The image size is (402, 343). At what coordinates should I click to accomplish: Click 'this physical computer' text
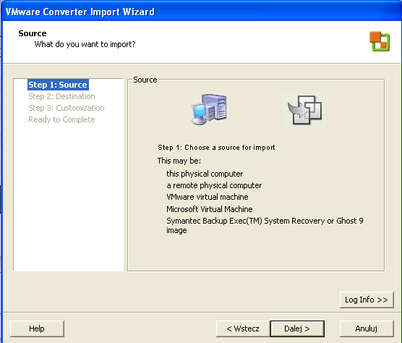(205, 174)
